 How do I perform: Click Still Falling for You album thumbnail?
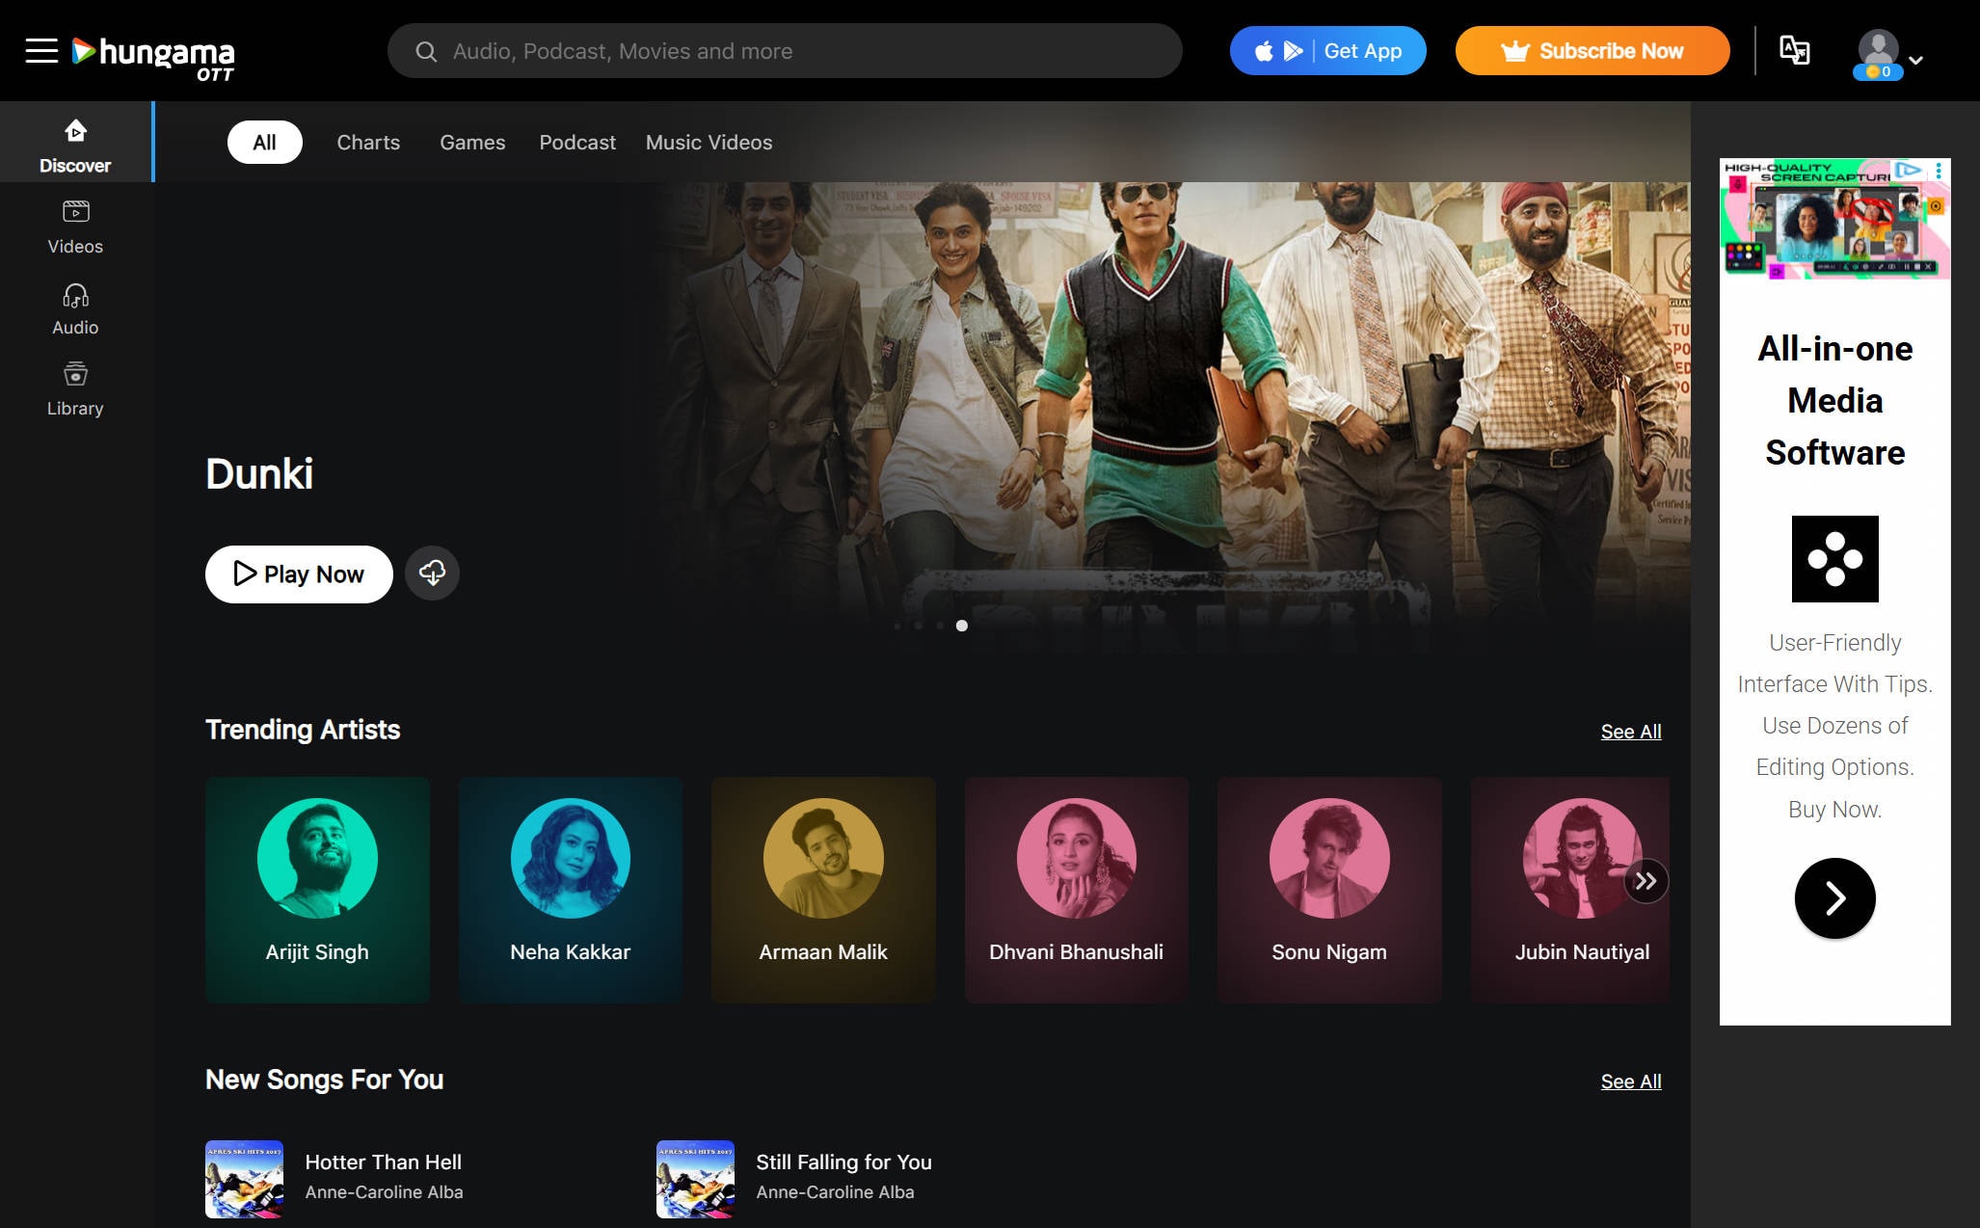(695, 1179)
